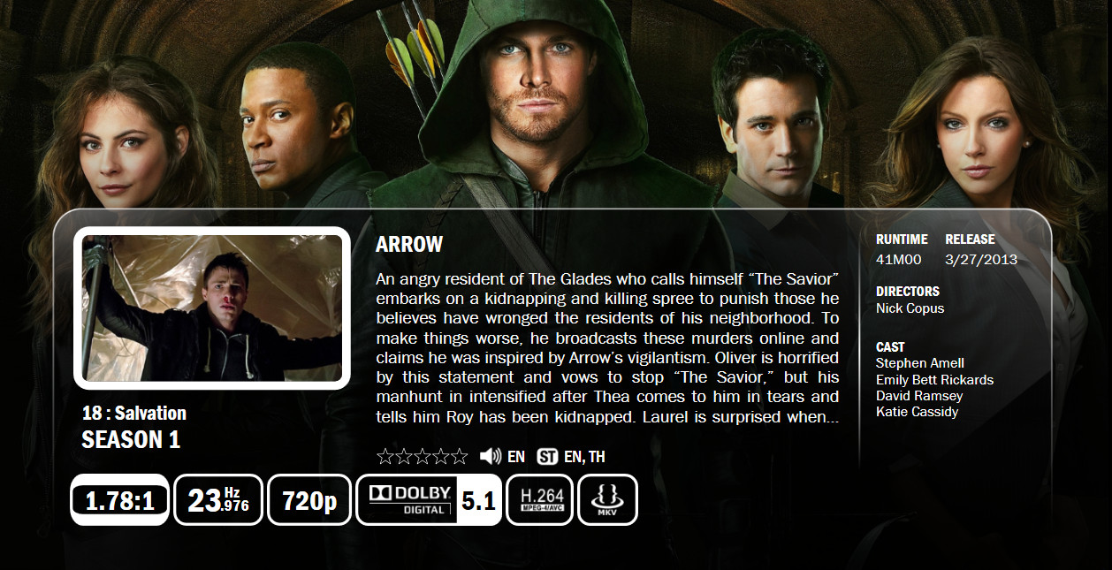Select cast member Emily Bett Rickards
Image resolution: width=1112 pixels, height=570 pixels.
click(934, 380)
